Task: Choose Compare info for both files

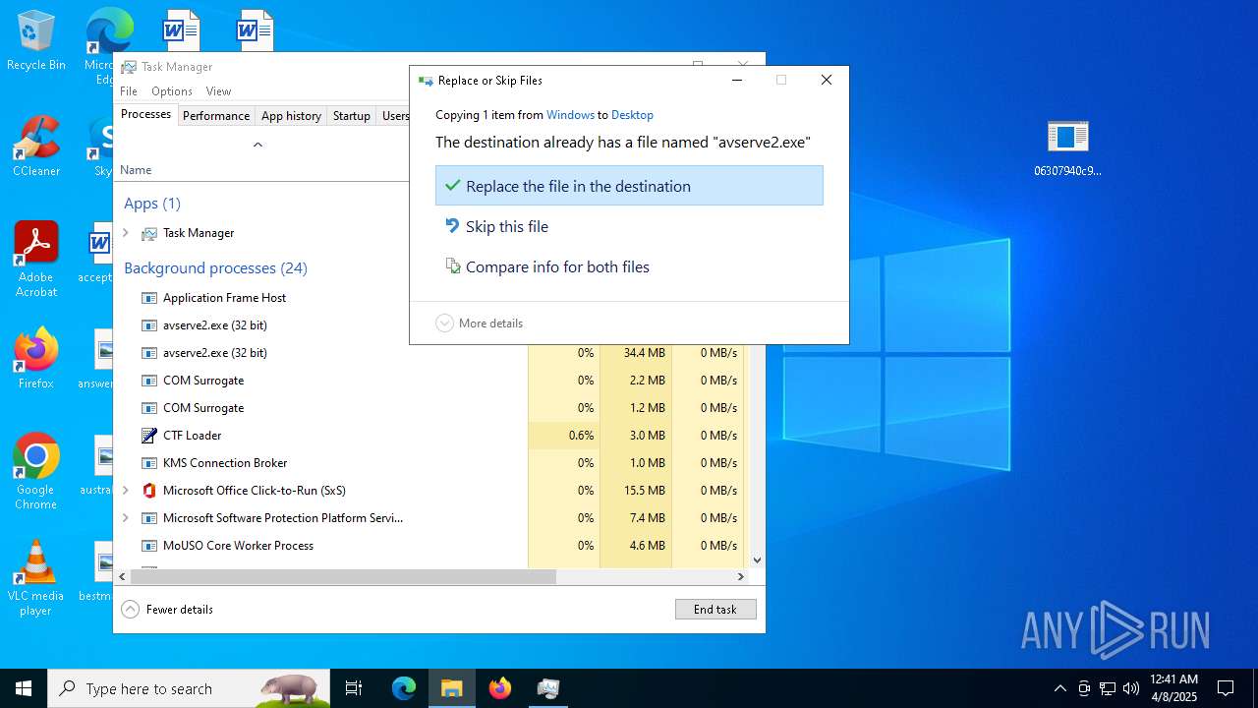Action: click(629, 266)
